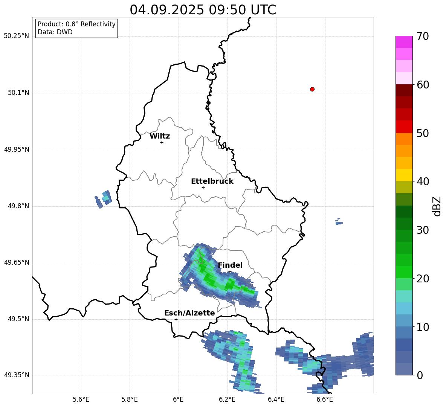Click the 40 tick on colorbar
The image size is (446, 407).
(x=423, y=181)
